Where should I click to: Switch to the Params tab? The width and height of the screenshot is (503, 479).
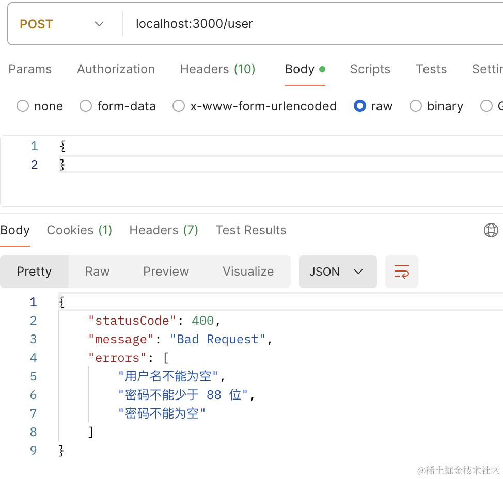click(30, 69)
